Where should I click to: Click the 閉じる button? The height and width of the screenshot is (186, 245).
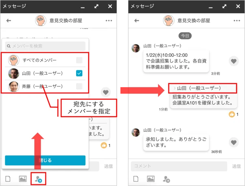(45, 160)
